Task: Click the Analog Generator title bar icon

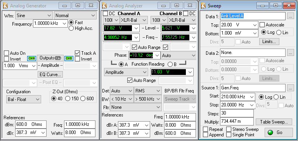Action: tap(5, 6)
